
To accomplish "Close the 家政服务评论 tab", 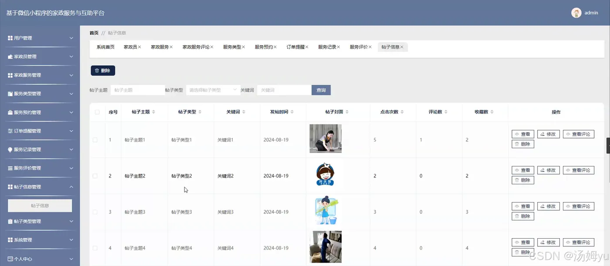I will [x=212, y=47].
